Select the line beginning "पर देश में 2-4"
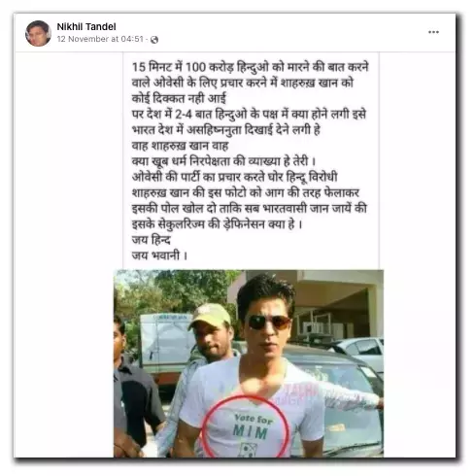The image size is (474, 476). [249, 114]
